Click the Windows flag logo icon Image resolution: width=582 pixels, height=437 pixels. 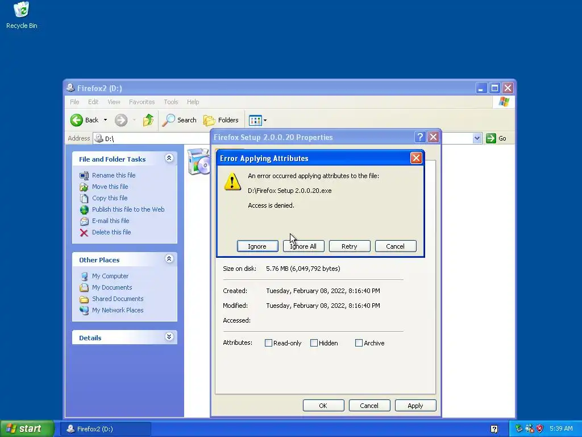pyautogui.click(x=504, y=101)
